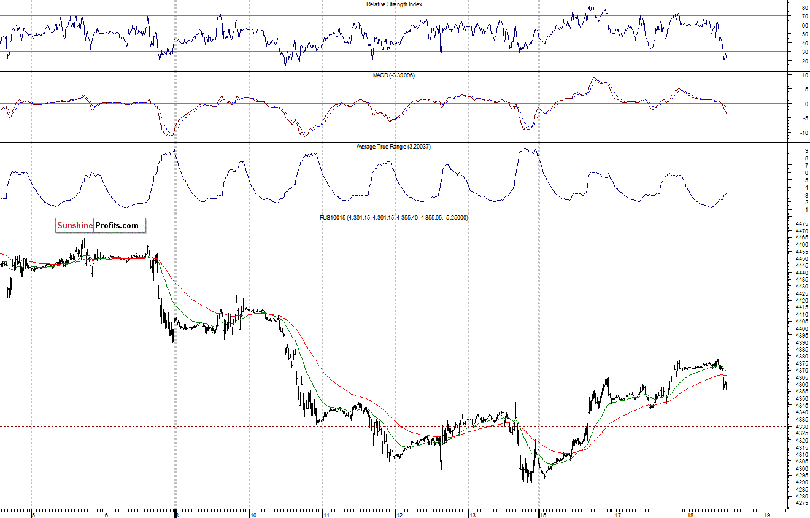810x518 pixels.
Task: Click date axis label 13
Action: click(471, 514)
